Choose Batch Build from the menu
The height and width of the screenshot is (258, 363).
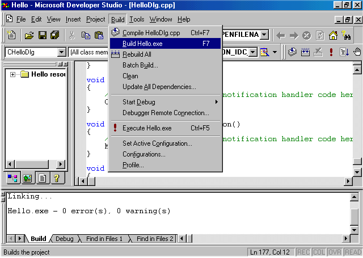pyautogui.click(x=165, y=65)
